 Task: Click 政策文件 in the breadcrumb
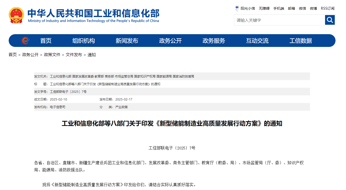[x=52, y=55]
